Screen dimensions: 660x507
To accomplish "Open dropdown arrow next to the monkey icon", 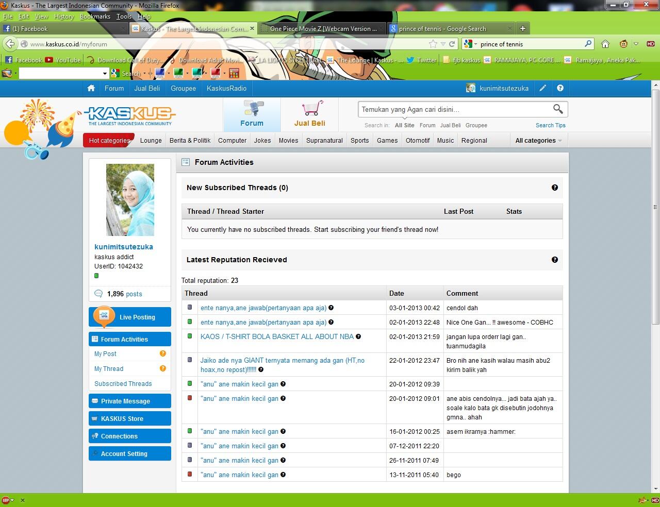I will (636, 44).
